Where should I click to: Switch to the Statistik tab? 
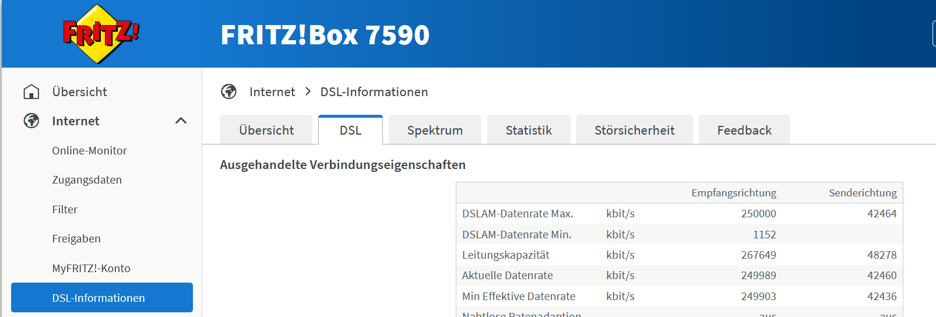click(529, 130)
